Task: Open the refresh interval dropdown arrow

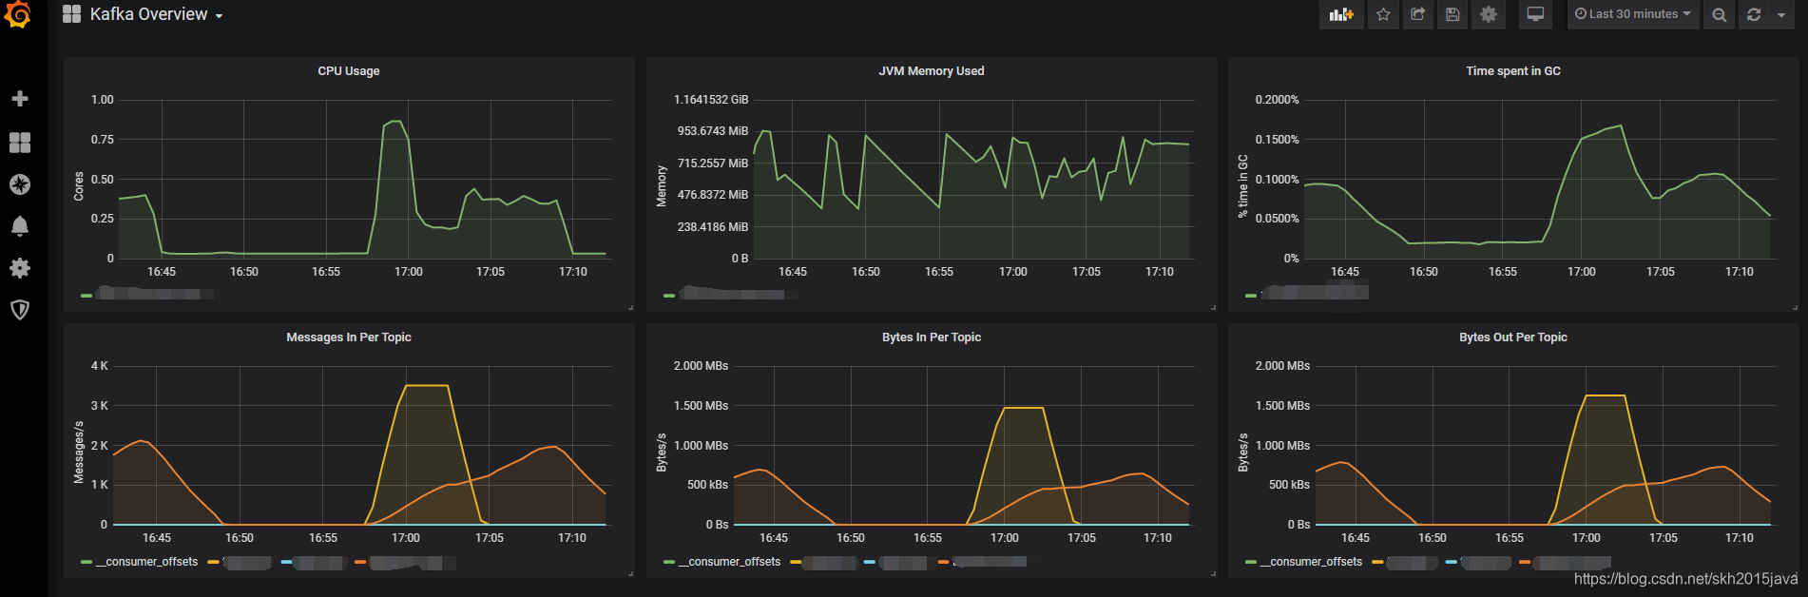Action: pos(1781,14)
